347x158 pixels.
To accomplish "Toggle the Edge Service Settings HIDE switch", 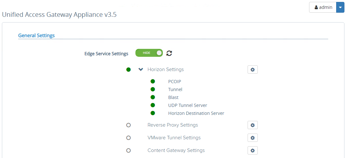I will coord(149,53).
